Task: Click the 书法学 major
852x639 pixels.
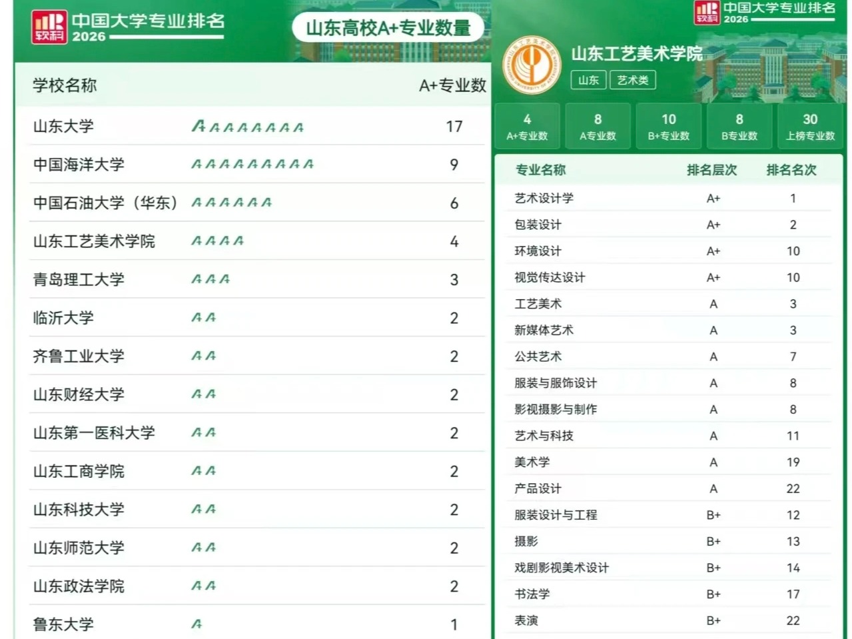Action: point(532,594)
